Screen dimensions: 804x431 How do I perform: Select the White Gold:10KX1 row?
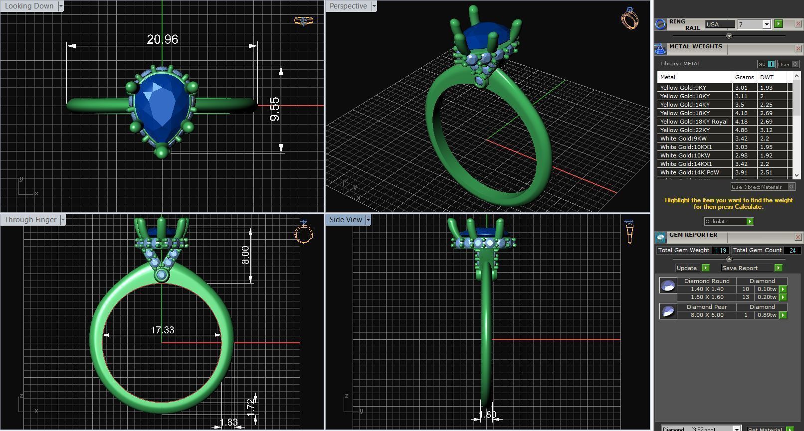[725, 147]
